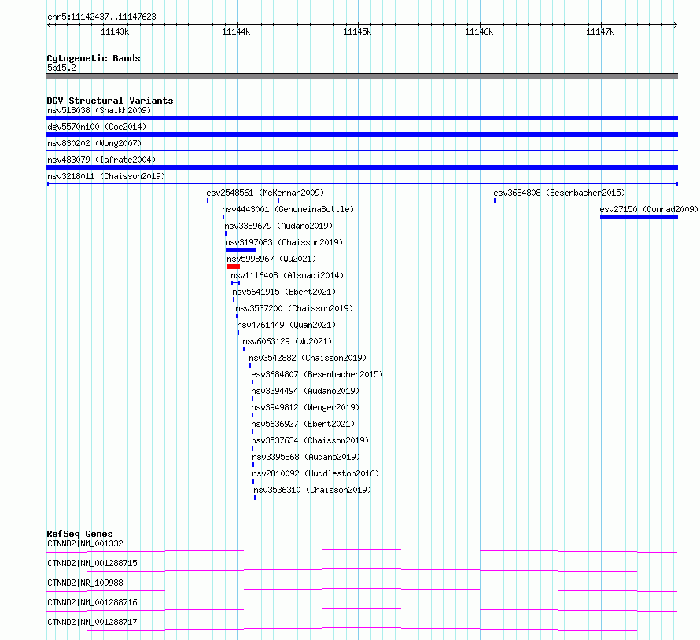Click the red nsv5998967 variant bar
Screen dimensions: 700x640
(x=234, y=267)
